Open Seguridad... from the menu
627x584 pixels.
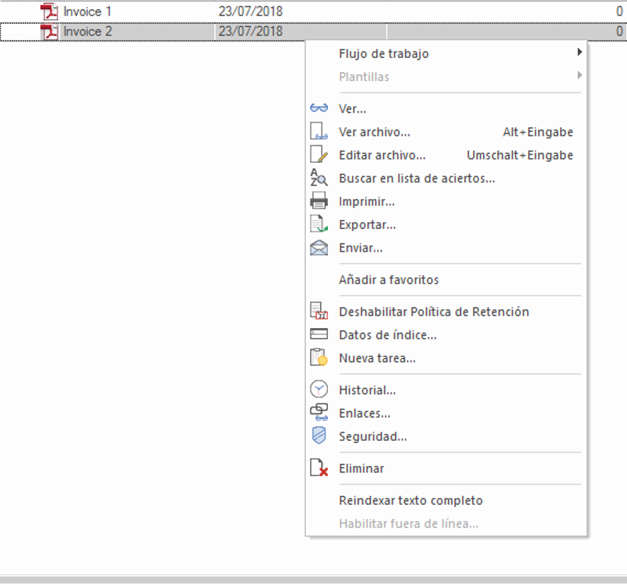[x=446, y=437]
